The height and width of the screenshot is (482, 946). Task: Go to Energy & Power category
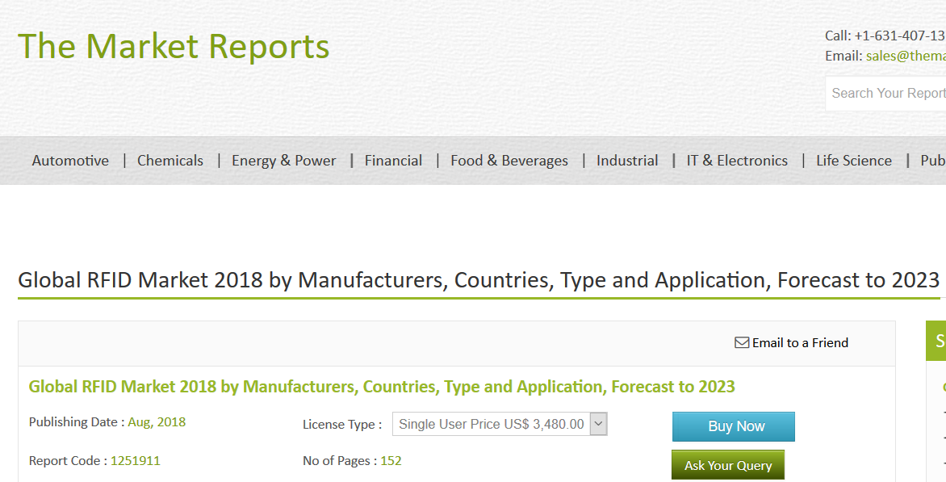click(x=283, y=161)
